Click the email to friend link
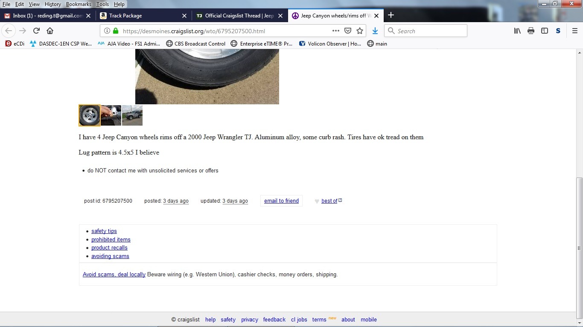Viewport: 583px width, 327px height. (x=281, y=201)
